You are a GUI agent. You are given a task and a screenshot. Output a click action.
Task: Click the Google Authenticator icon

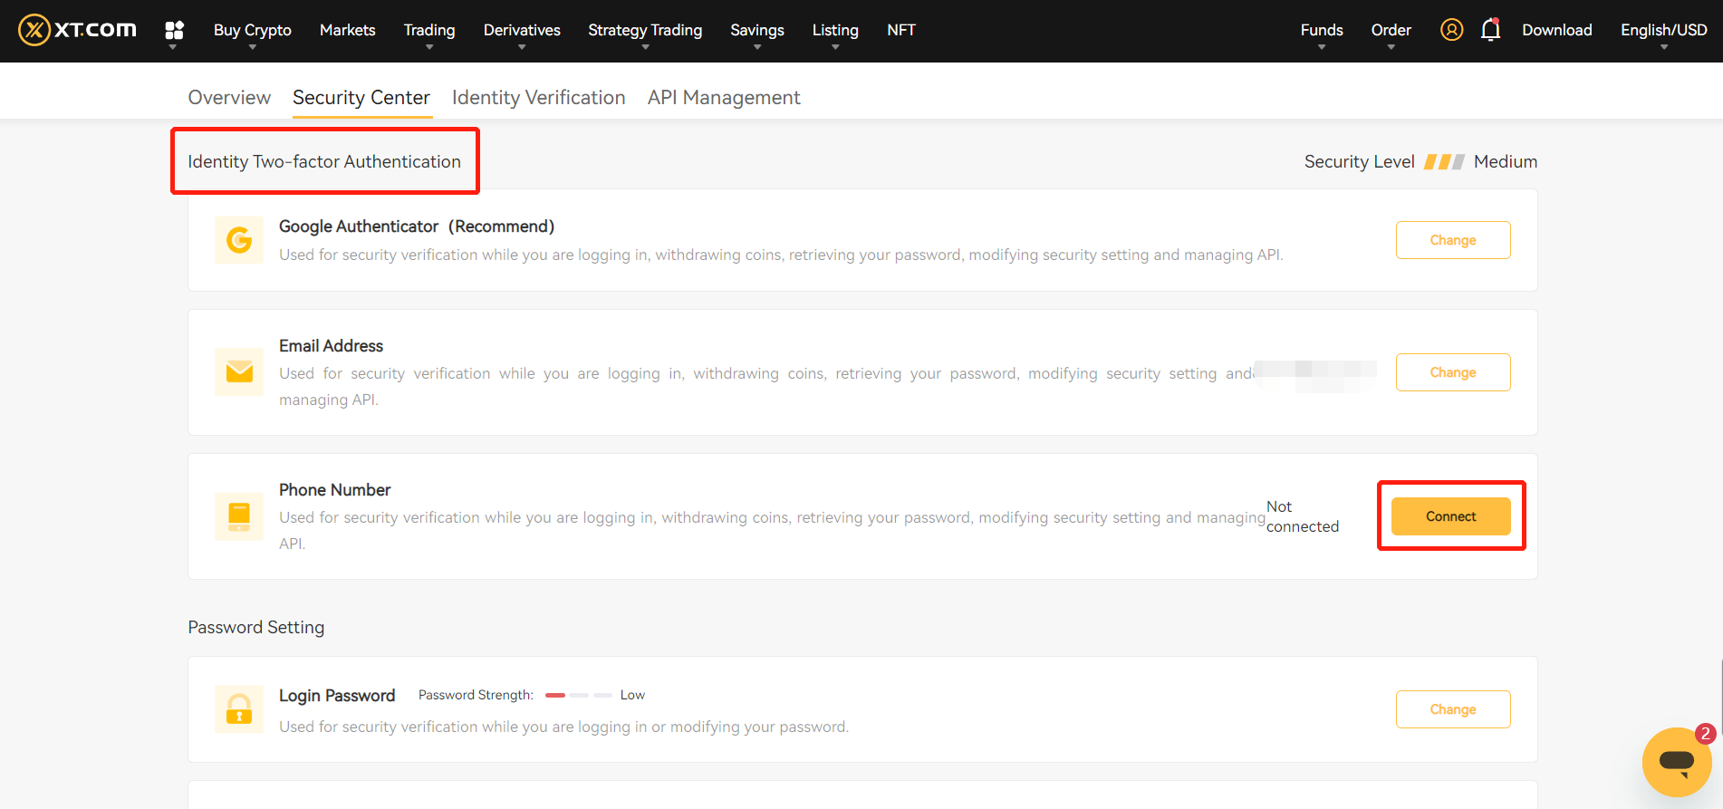(239, 240)
